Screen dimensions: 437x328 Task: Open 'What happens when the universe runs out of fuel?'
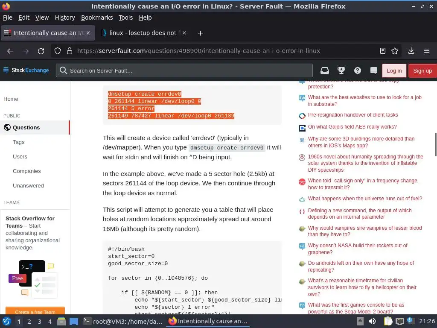click(365, 198)
